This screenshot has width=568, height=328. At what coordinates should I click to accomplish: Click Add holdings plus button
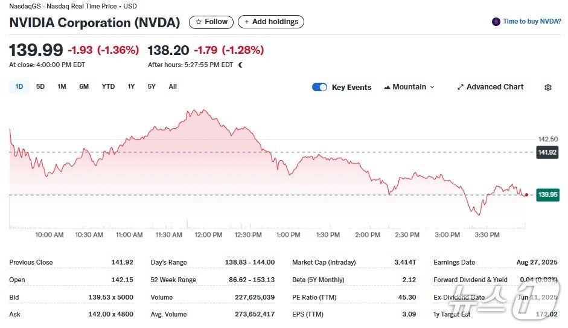coord(271,22)
